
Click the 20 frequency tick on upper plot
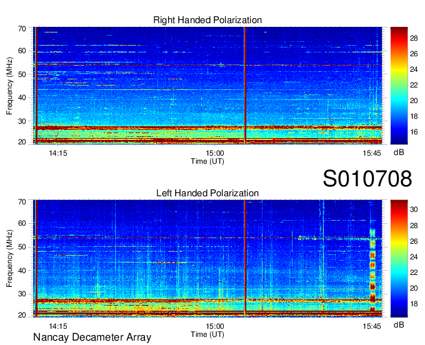click(22, 142)
